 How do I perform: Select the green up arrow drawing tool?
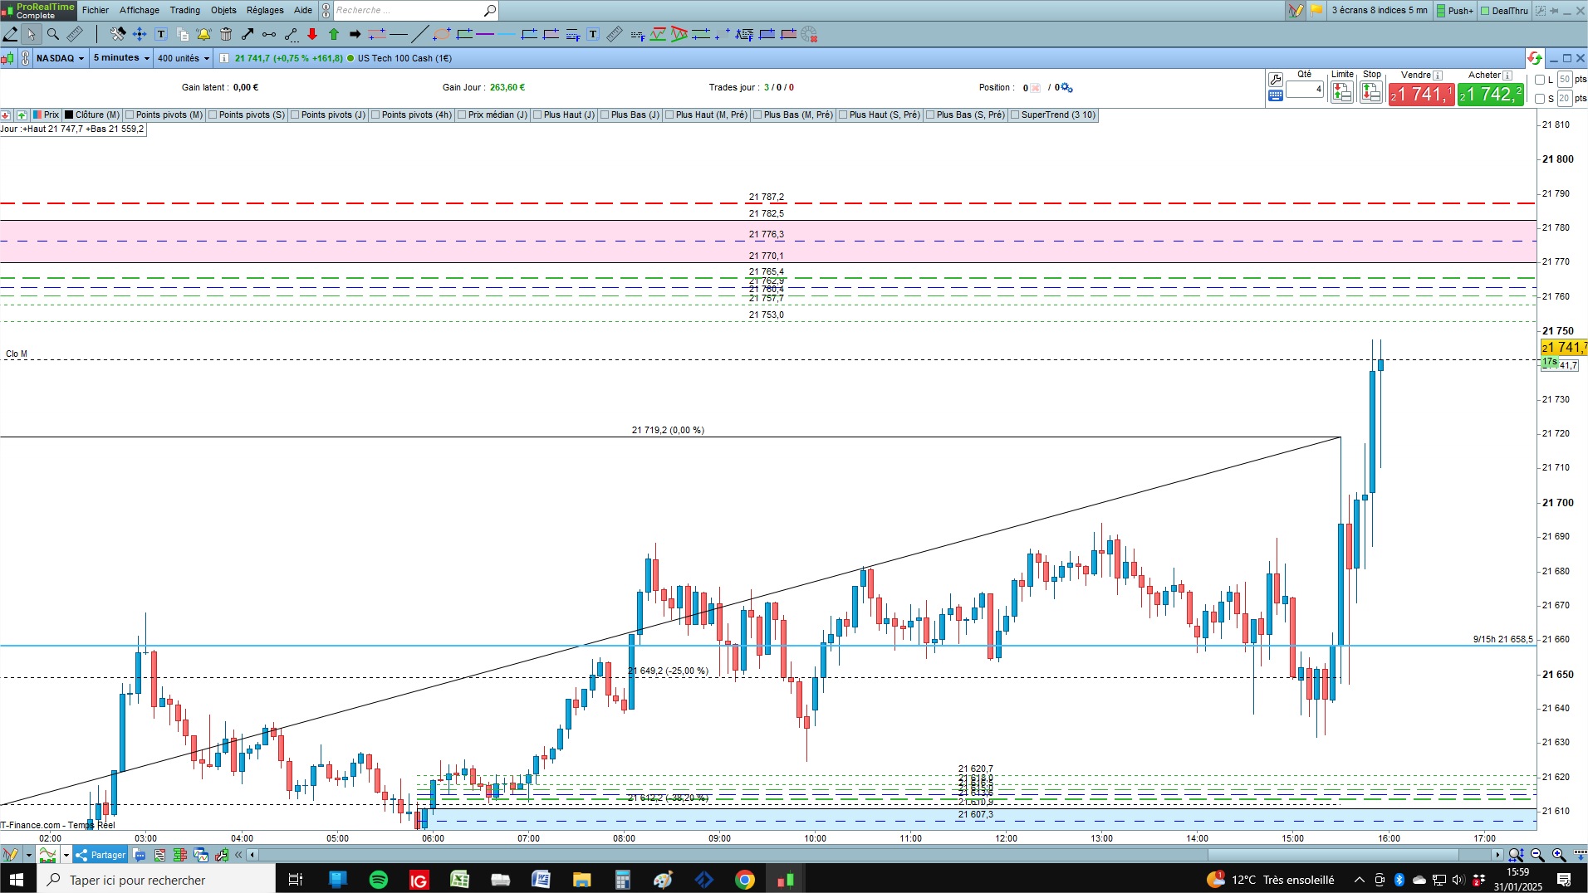tap(334, 34)
